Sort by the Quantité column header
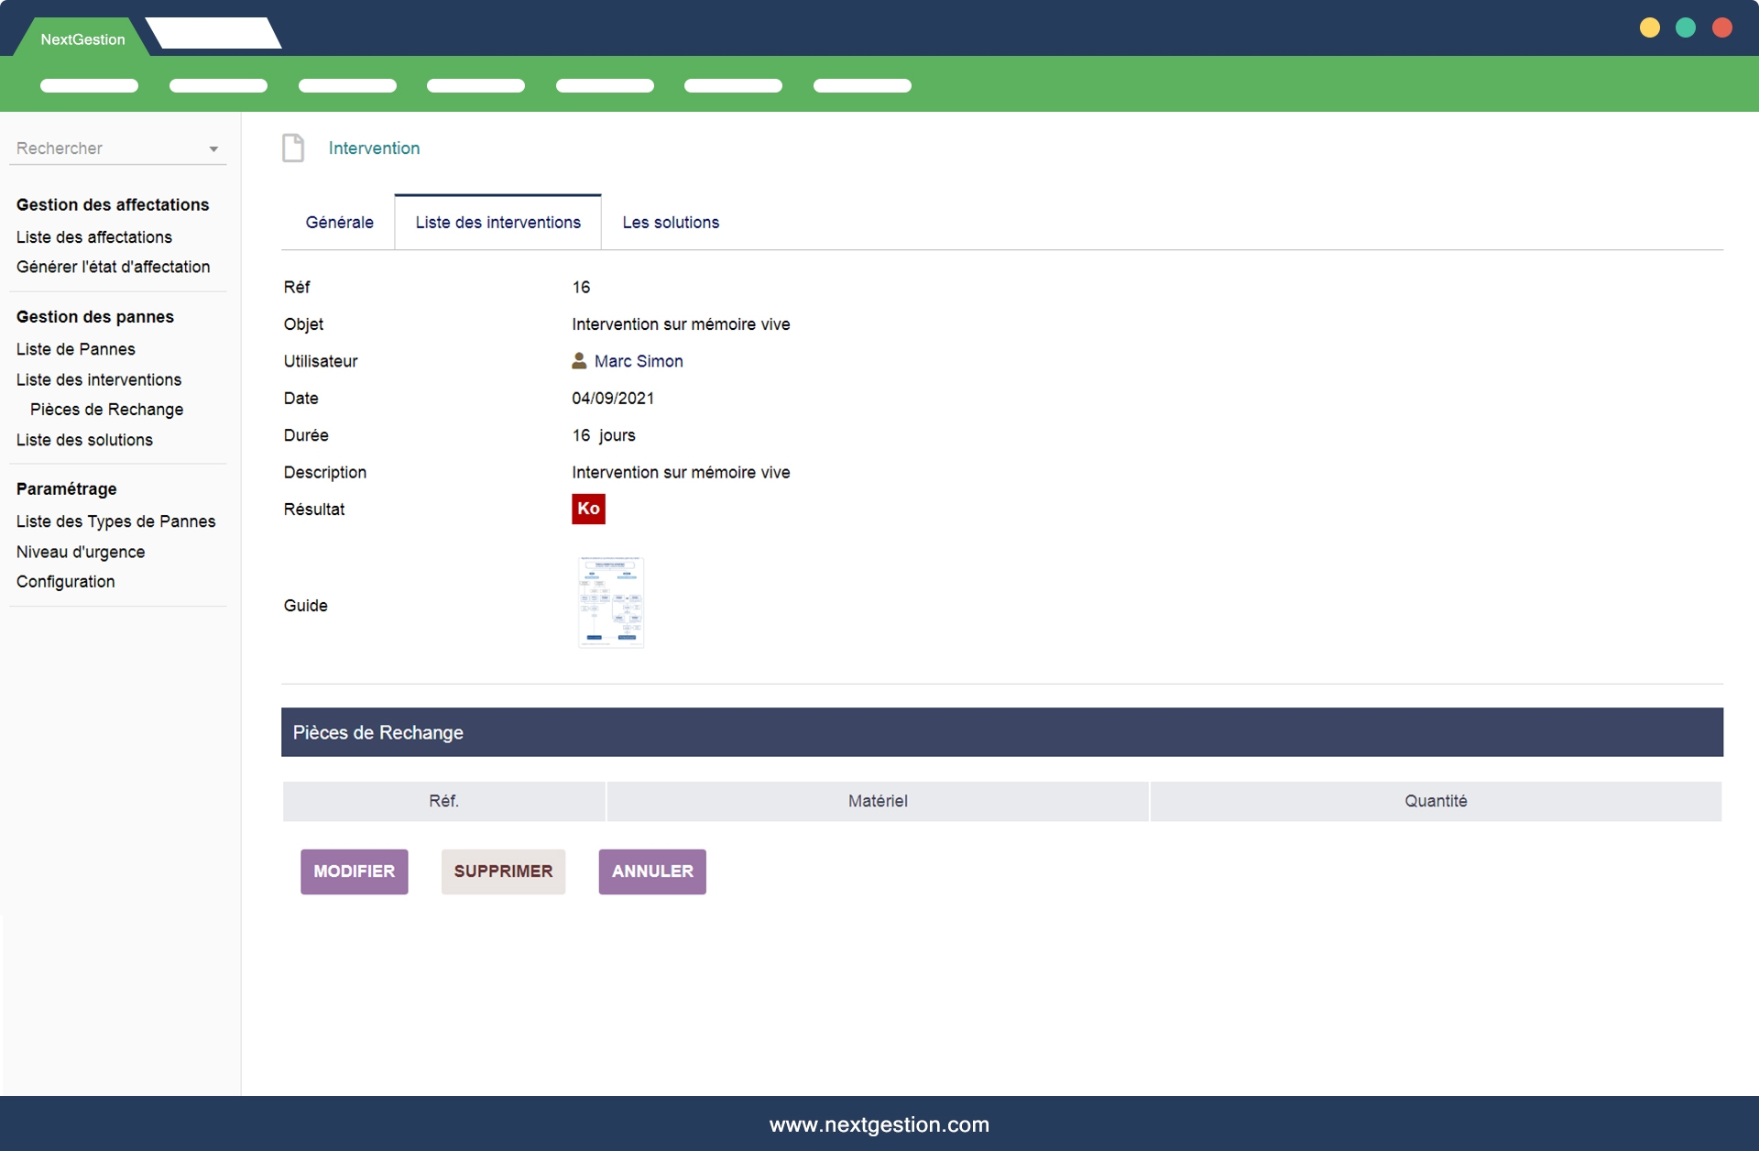This screenshot has width=1759, height=1151. coord(1435,801)
